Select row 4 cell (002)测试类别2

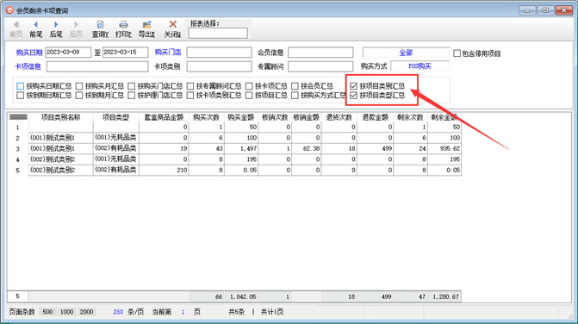click(x=61, y=159)
